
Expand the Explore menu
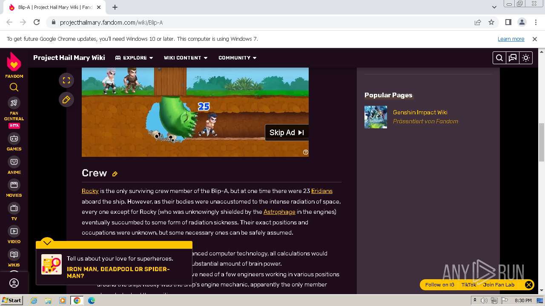click(134, 58)
